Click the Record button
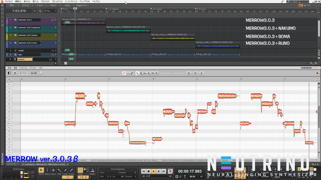The height and width of the screenshot is (180, 321). click(x=170, y=171)
